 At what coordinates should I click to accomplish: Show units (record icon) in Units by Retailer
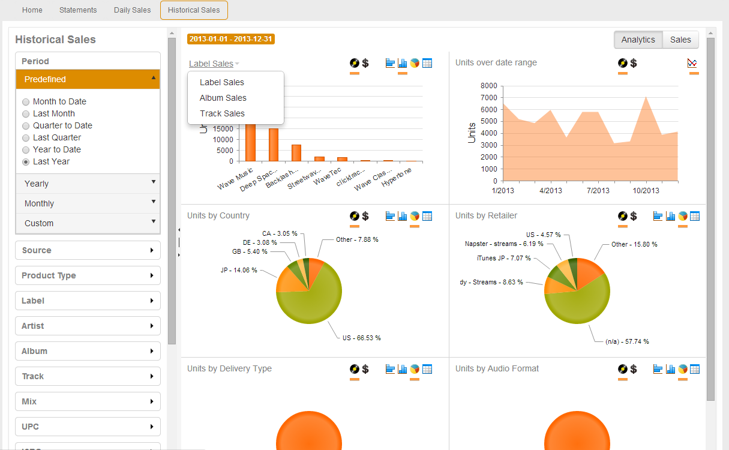click(622, 216)
